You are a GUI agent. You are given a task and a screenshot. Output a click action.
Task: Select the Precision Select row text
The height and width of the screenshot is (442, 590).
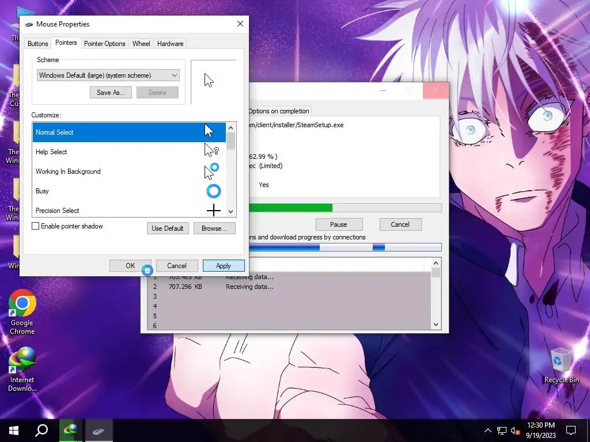(57, 211)
